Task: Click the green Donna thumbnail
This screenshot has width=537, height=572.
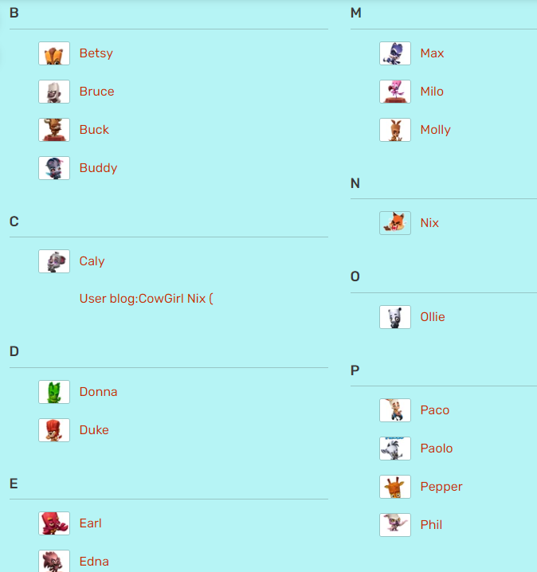Action: click(x=54, y=392)
